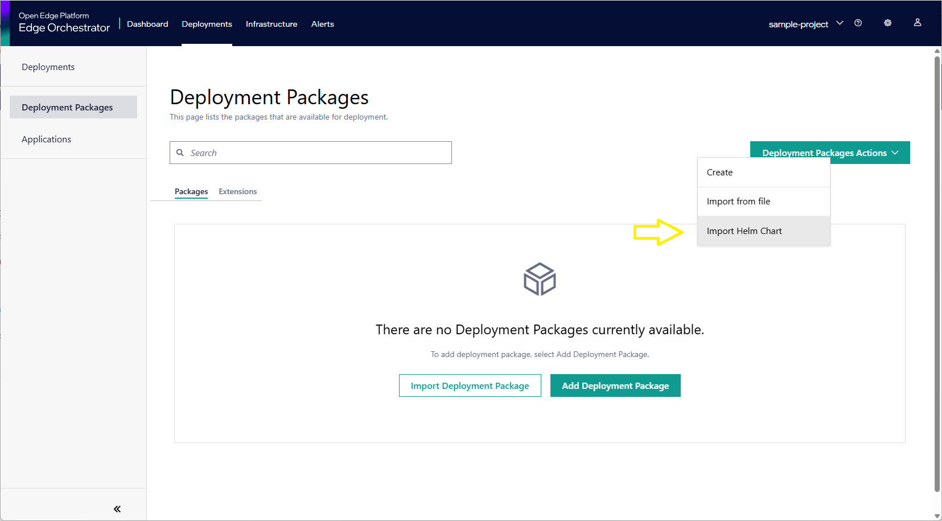Click Import Deployment Package button

[470, 386]
